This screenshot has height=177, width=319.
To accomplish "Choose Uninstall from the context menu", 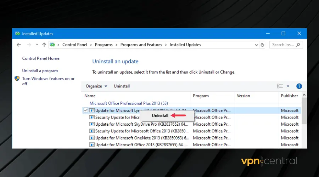I will 160,116.
